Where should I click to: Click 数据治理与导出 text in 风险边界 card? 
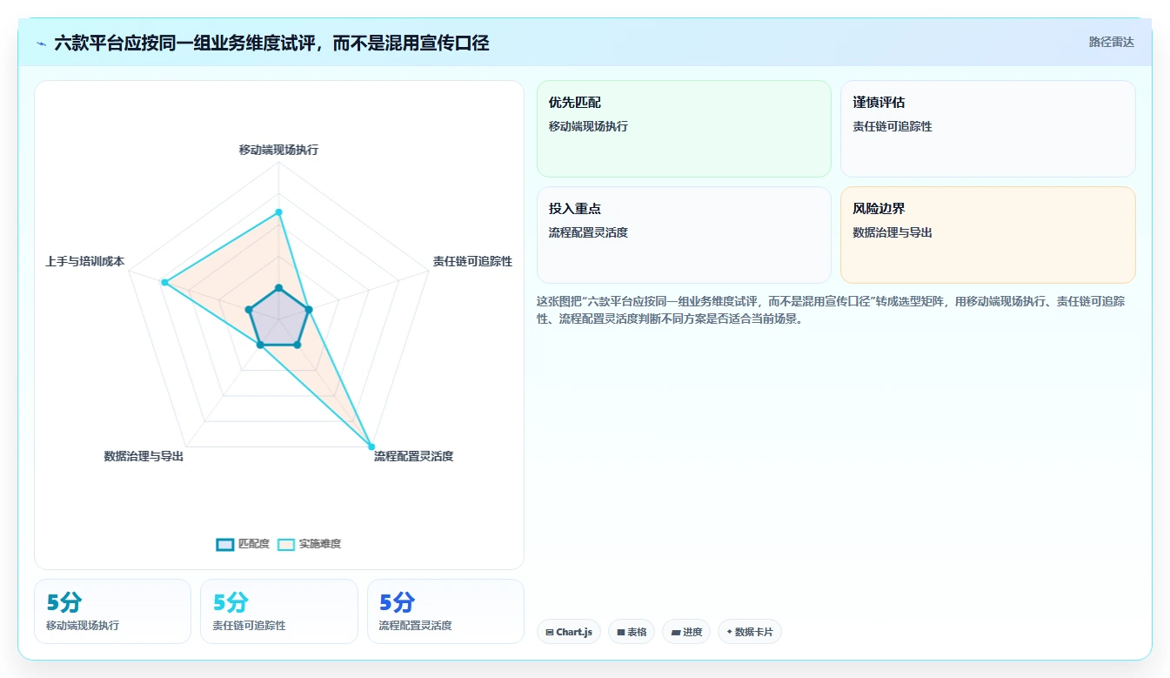point(893,232)
